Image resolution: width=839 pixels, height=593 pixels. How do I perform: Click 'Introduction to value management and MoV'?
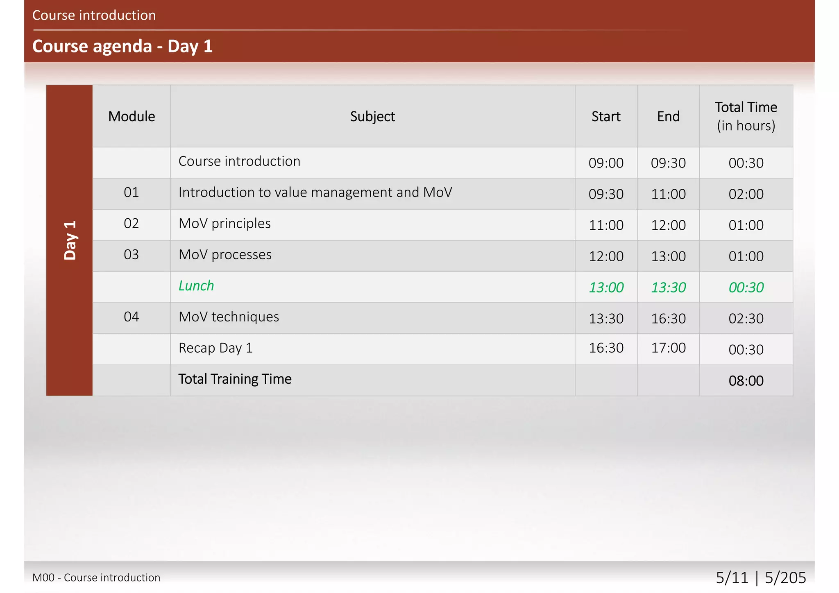tap(315, 192)
